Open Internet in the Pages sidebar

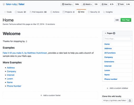click(108, 66)
